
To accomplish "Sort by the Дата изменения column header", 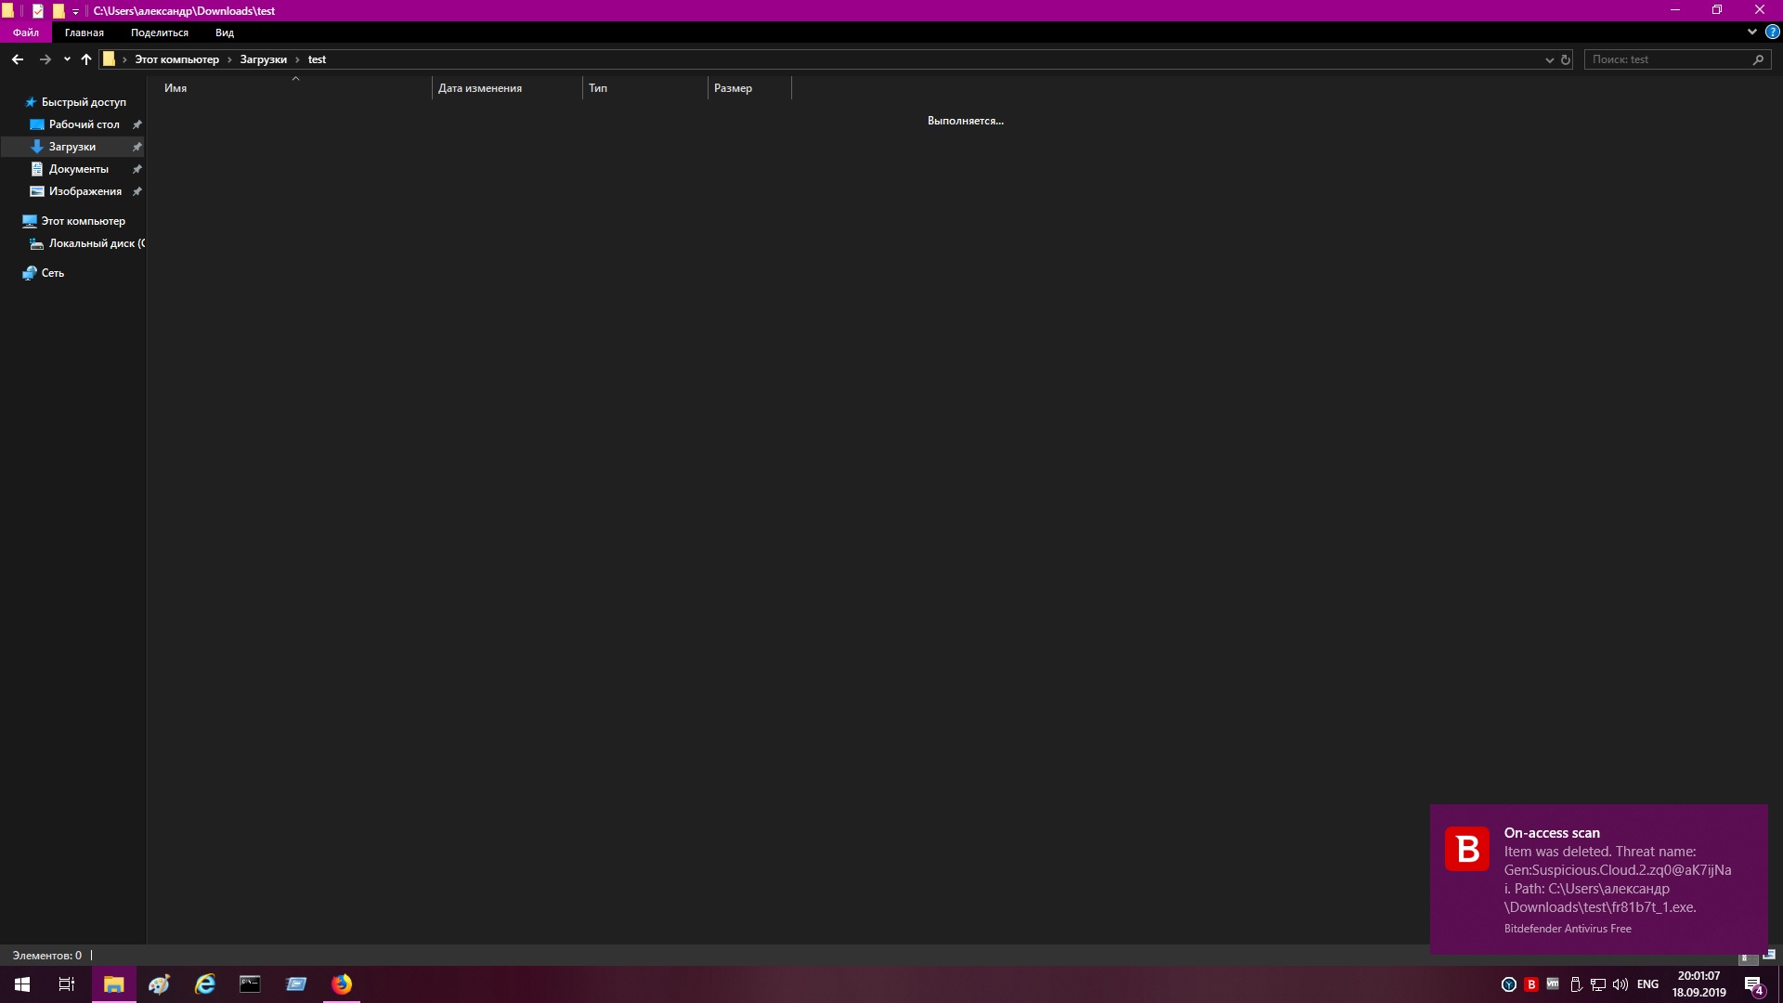I will point(480,88).
